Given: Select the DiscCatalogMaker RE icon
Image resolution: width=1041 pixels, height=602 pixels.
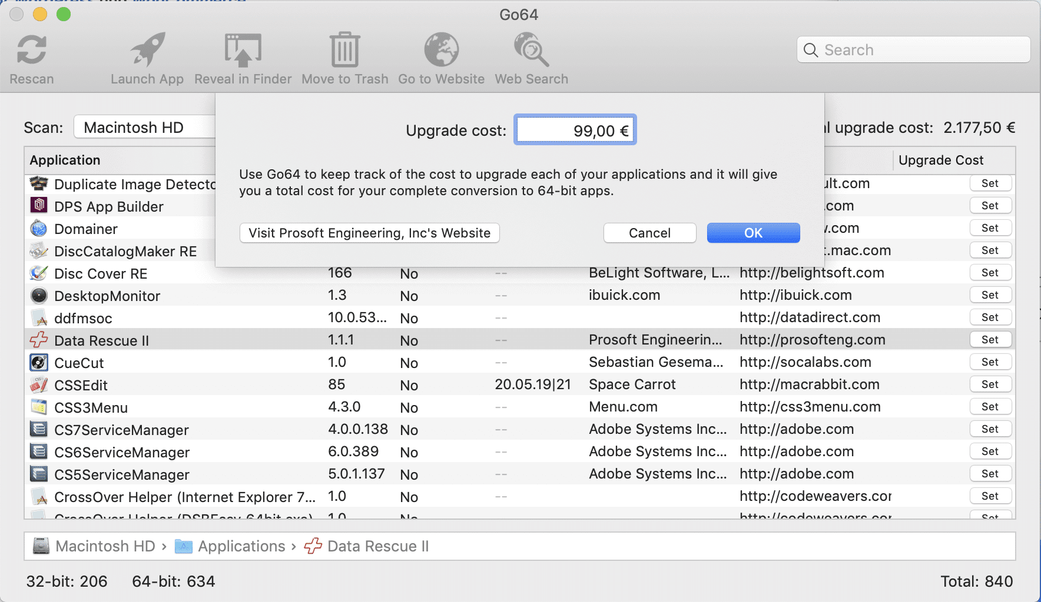Looking at the screenshot, I should [39, 251].
